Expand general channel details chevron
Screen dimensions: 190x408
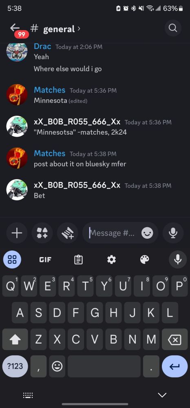point(79,29)
